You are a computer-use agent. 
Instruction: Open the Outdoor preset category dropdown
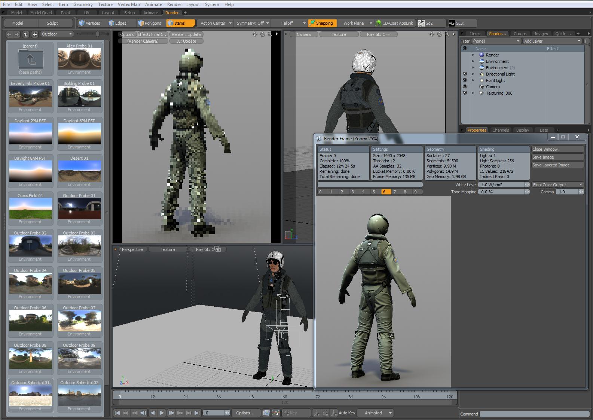(57, 34)
